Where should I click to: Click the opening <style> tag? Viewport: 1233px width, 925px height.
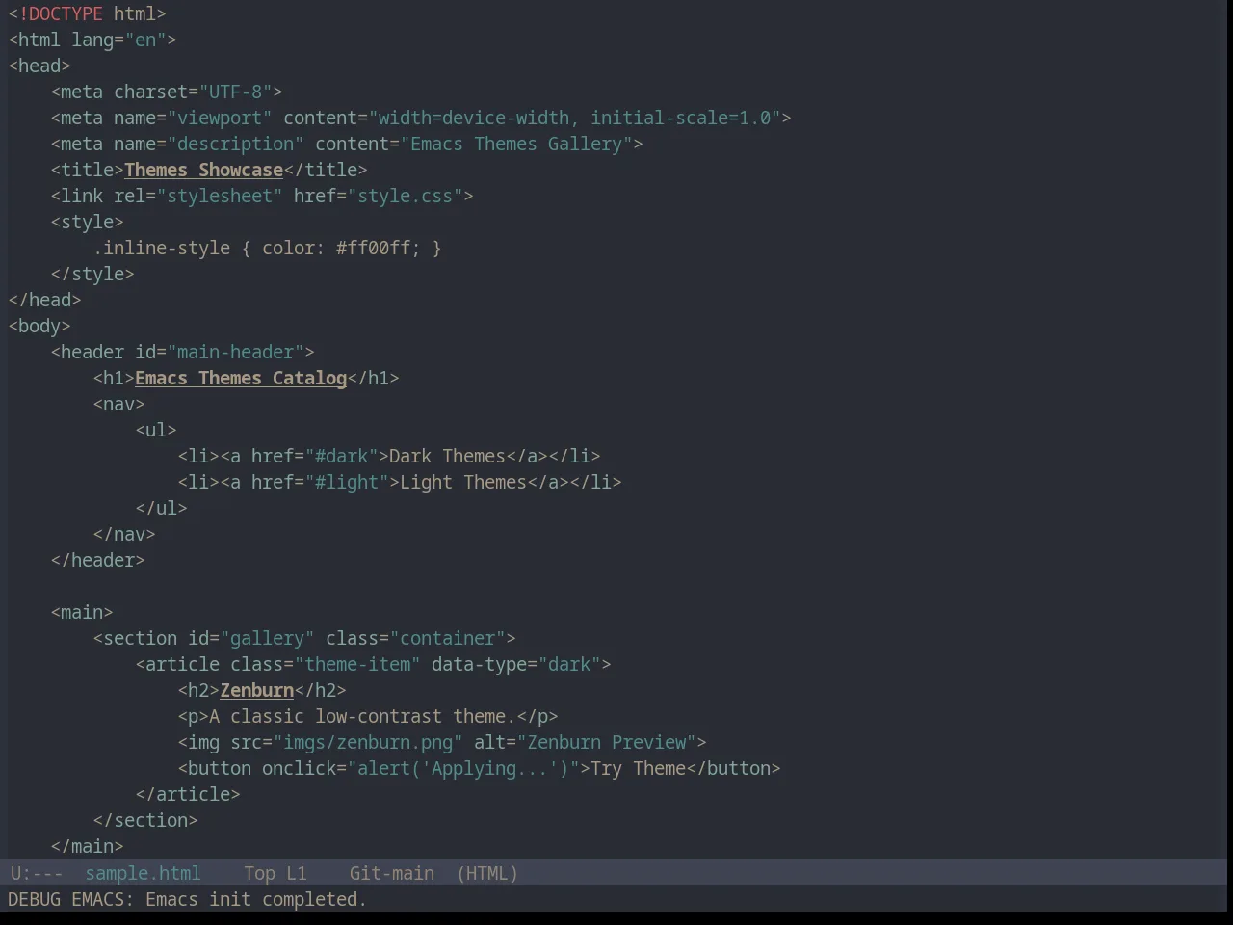87,222
